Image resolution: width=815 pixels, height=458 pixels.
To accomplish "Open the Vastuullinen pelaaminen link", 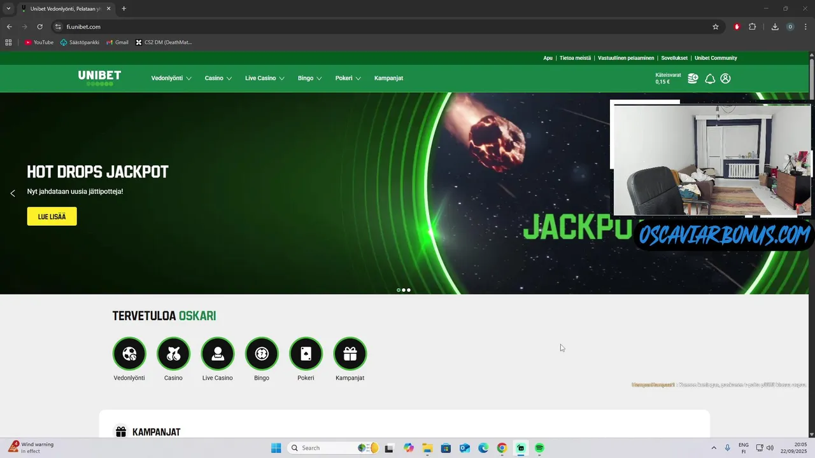I will (x=626, y=58).
